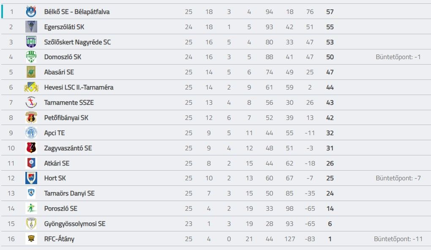The height and width of the screenshot is (250, 431).
Task: Select the Abasári SE club emblem
Action: (x=31, y=72)
